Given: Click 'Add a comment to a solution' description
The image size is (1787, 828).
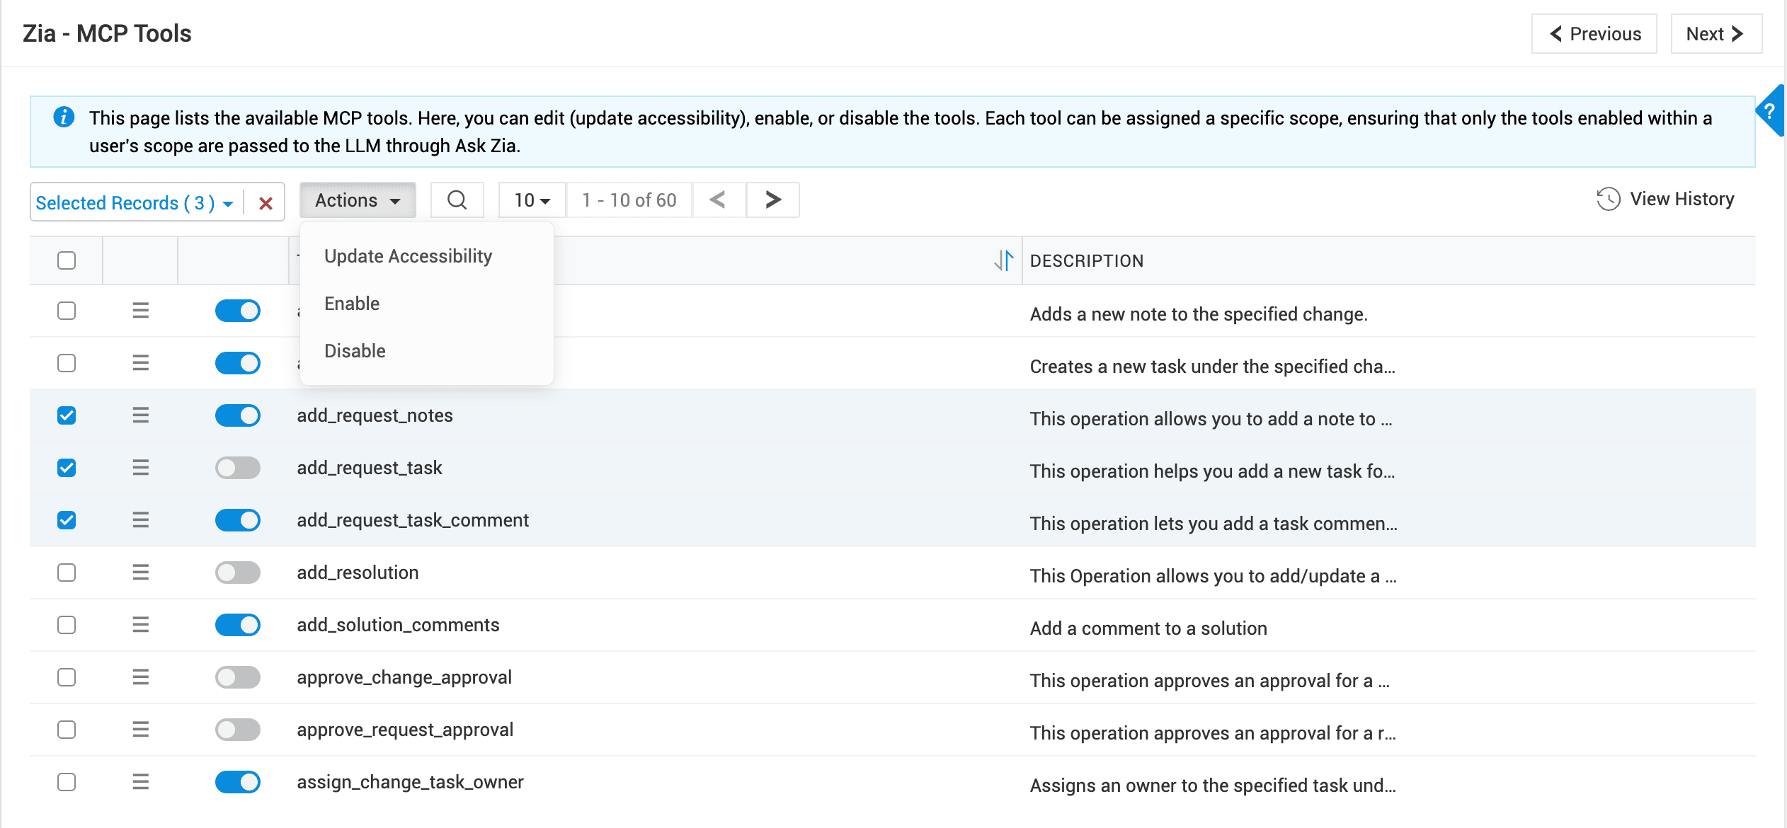Looking at the screenshot, I should pyautogui.click(x=1148, y=628).
